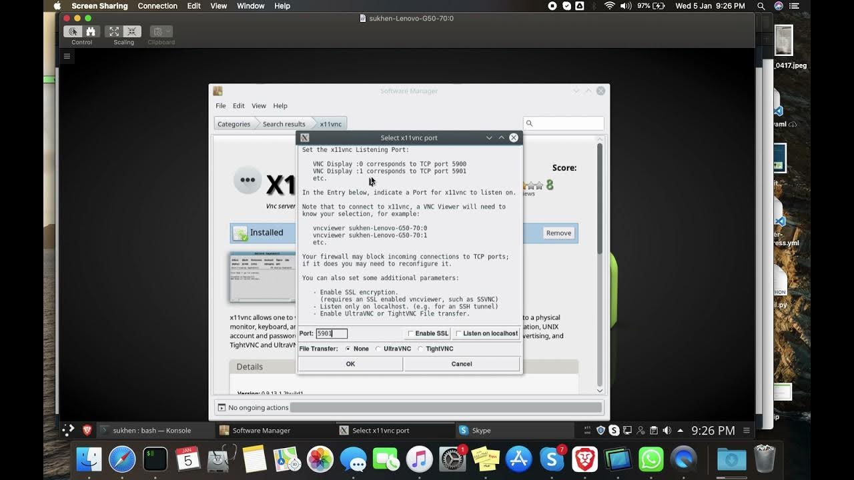
Task: Open Spotlight search magnifier icon
Action: click(x=761, y=6)
